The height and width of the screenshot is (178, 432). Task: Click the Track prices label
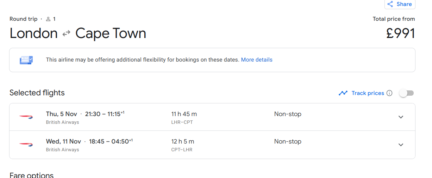[368, 93]
